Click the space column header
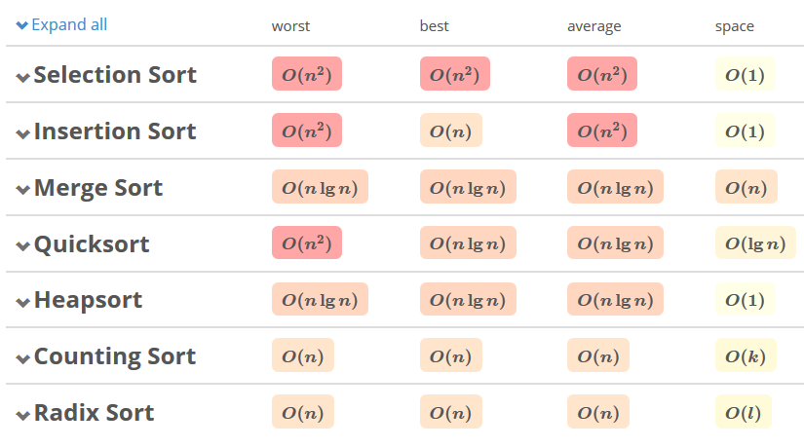The image size is (804, 448). (735, 26)
